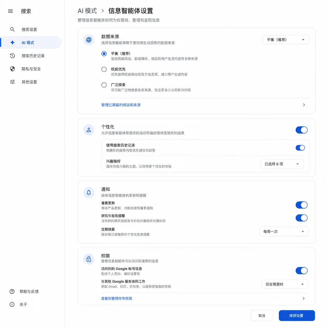Screen dimensions: 327x327
Task: Open 其他设置 in the sidebar
Action: tap(31, 82)
